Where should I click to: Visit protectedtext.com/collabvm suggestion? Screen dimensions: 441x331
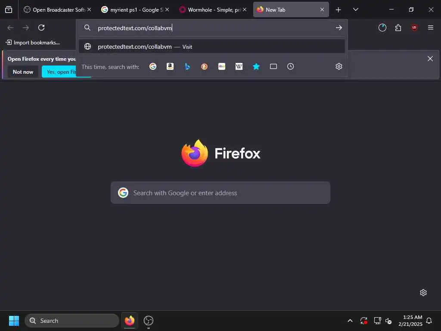coord(212,47)
